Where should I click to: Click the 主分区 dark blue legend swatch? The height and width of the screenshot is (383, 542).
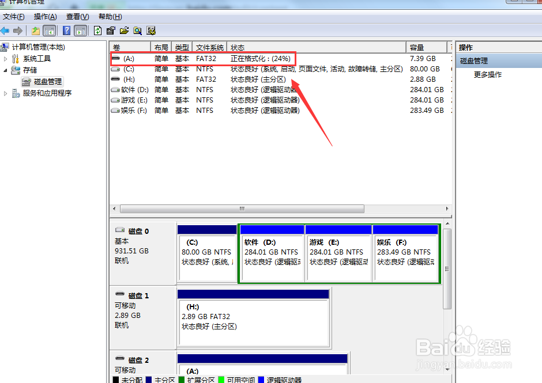[149, 380]
